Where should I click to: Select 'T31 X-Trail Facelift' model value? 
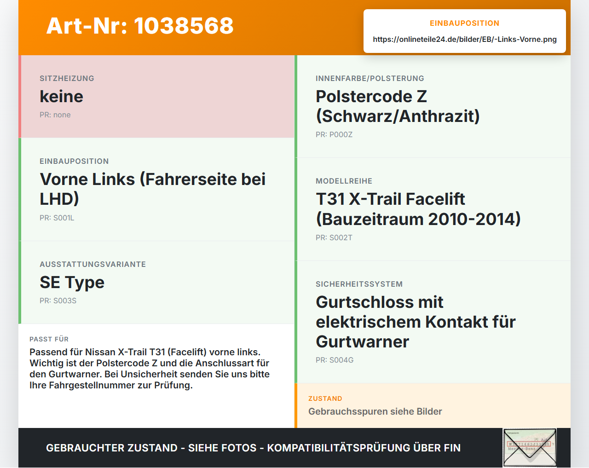point(418,209)
